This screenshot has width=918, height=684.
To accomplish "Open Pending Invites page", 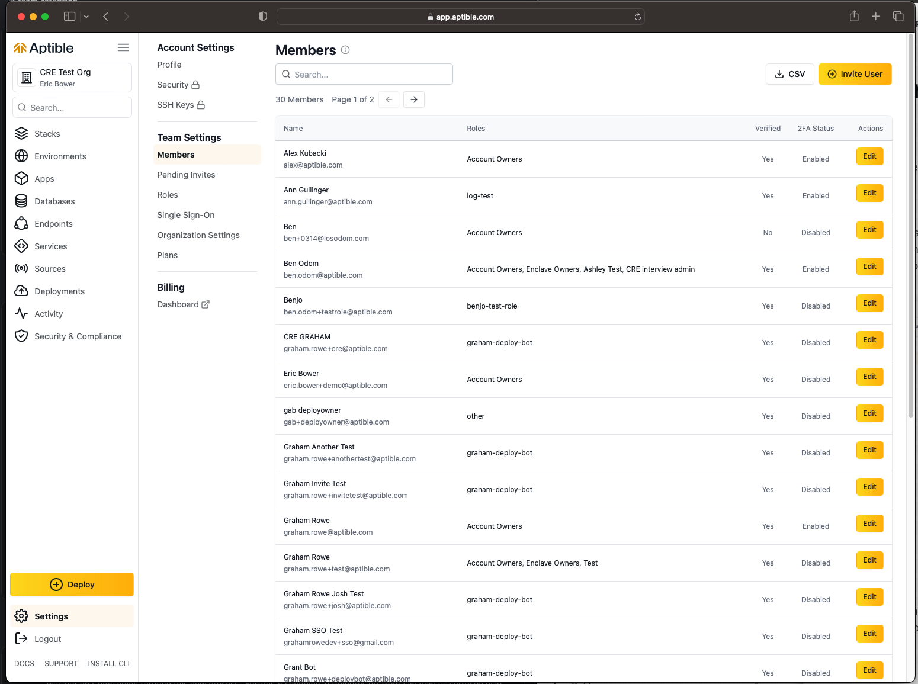I will click(x=186, y=175).
